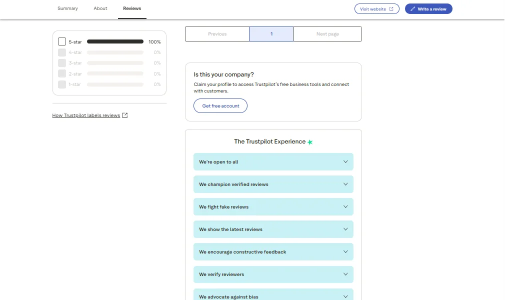Open the About tab
This screenshot has height=300, width=505.
pos(100,8)
